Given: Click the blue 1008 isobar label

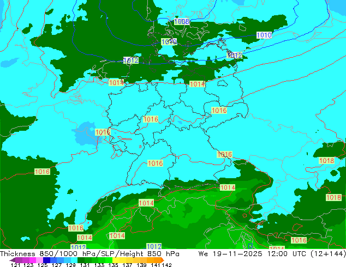Looking at the screenshot, I should pos(182,21).
